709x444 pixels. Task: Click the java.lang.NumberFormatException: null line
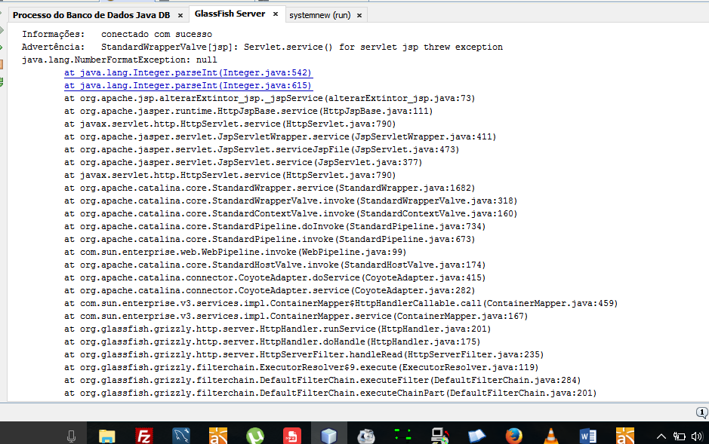(x=119, y=60)
